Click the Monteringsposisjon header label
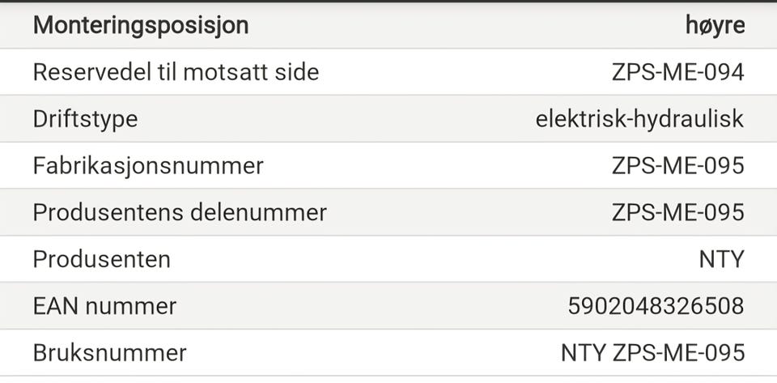The width and height of the screenshot is (777, 383). (140, 25)
